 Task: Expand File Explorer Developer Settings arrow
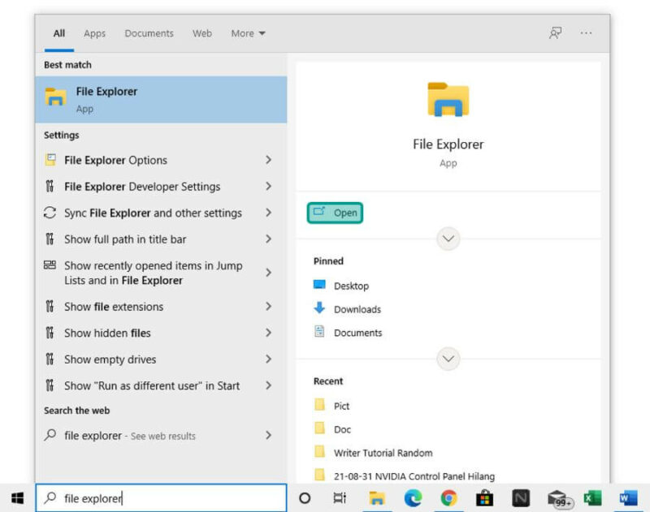click(269, 187)
